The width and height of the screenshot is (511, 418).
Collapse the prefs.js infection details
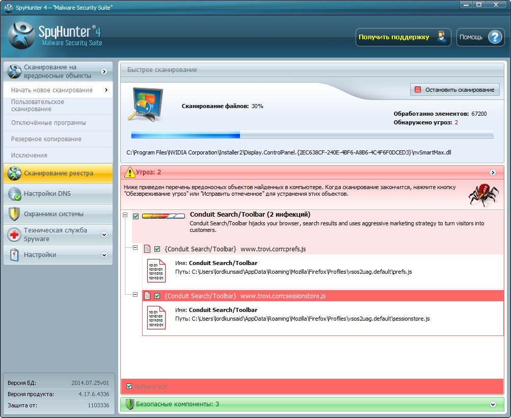pos(135,247)
